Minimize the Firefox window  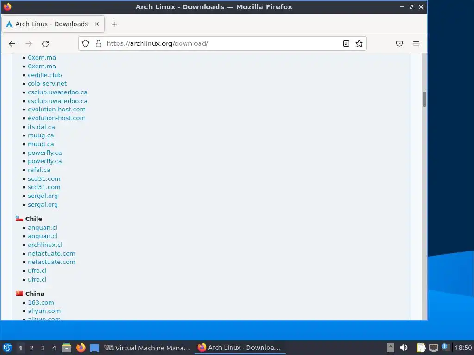point(402,7)
